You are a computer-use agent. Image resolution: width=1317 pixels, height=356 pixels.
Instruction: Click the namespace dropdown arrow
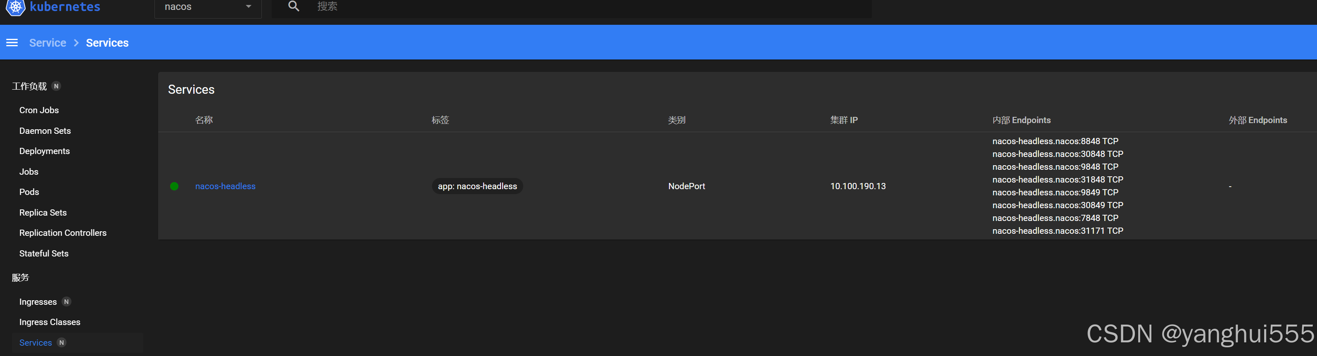249,7
